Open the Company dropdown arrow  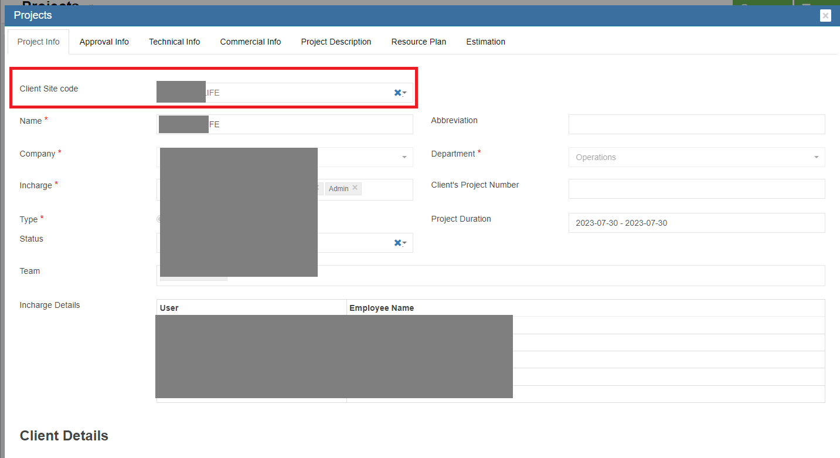(404, 157)
